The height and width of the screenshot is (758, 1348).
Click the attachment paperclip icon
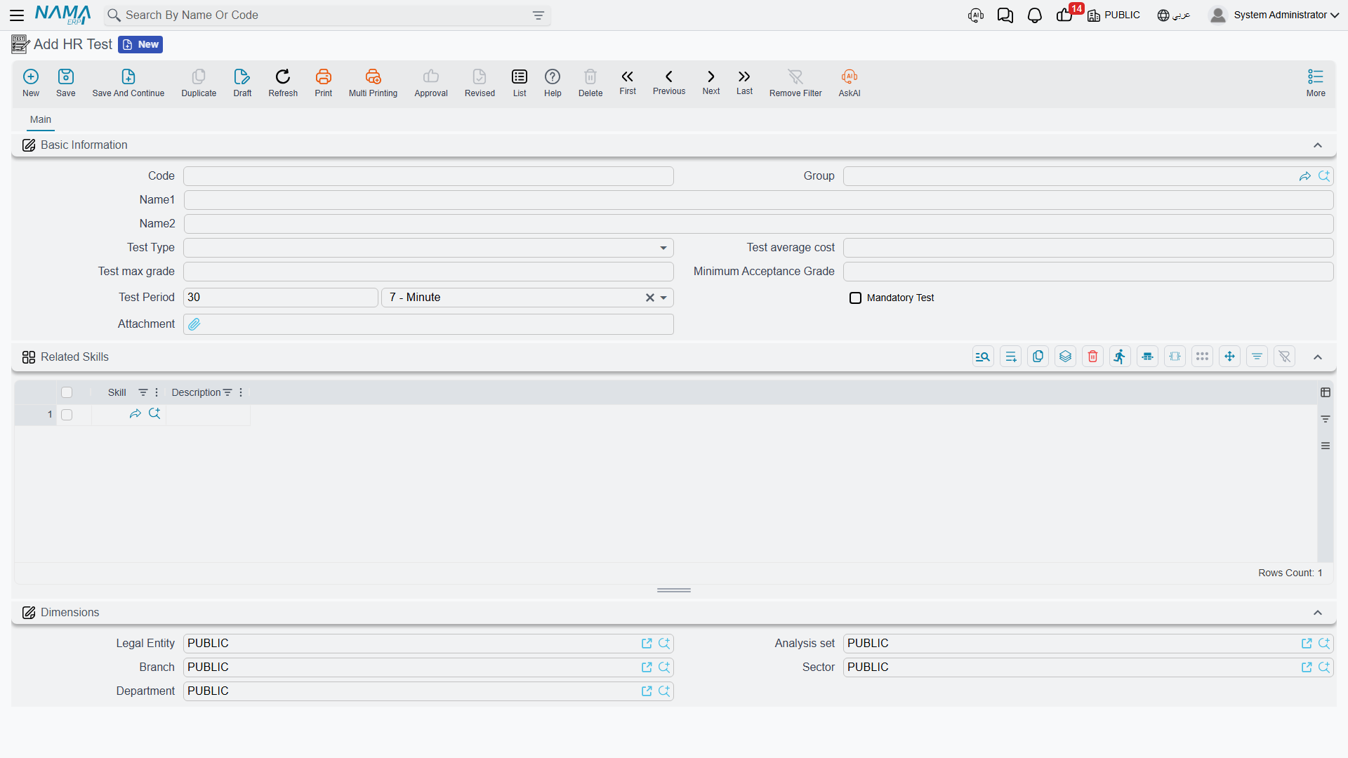(x=194, y=324)
